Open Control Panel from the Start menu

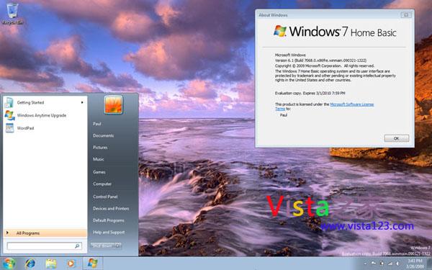pyautogui.click(x=105, y=197)
